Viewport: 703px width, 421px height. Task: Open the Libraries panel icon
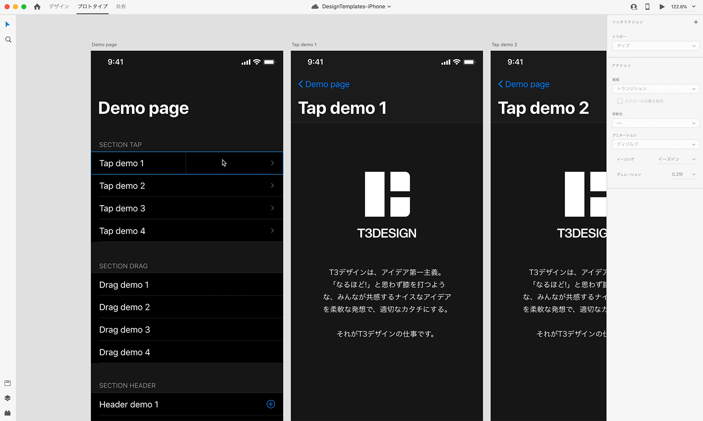coord(7,383)
